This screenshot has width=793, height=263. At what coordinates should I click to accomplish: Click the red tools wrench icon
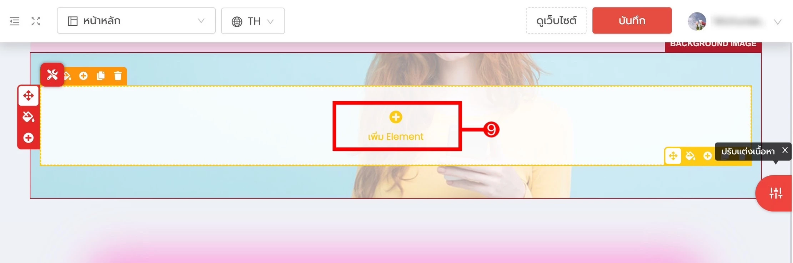[52, 75]
